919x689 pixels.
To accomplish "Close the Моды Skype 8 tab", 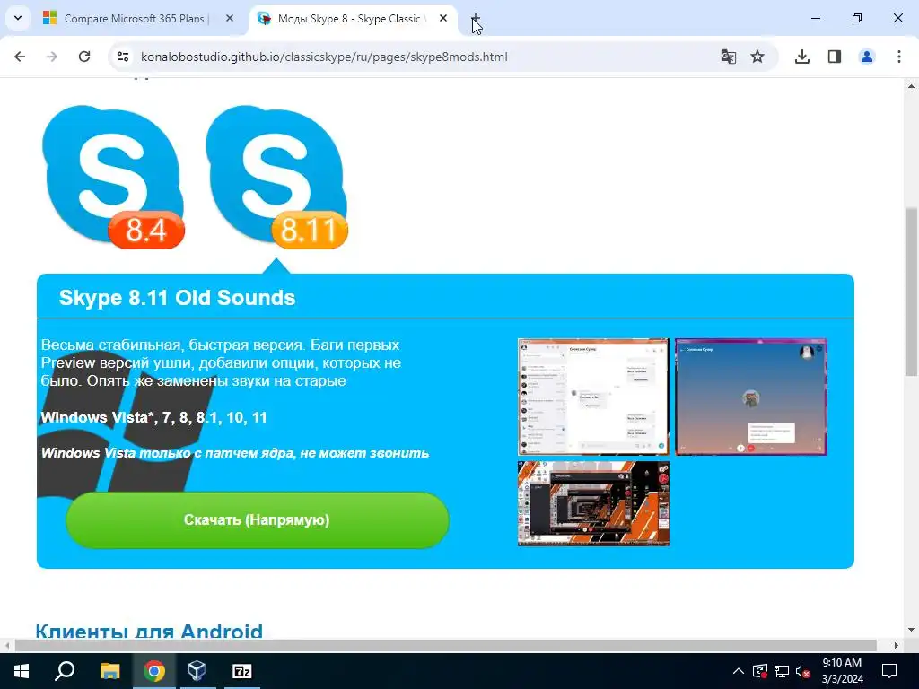I will tap(443, 19).
